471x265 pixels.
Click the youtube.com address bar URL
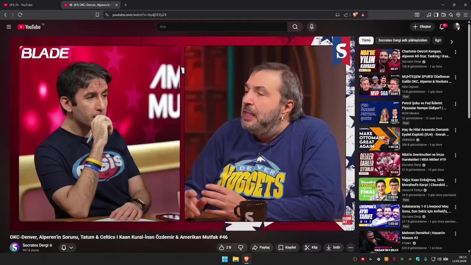point(139,15)
